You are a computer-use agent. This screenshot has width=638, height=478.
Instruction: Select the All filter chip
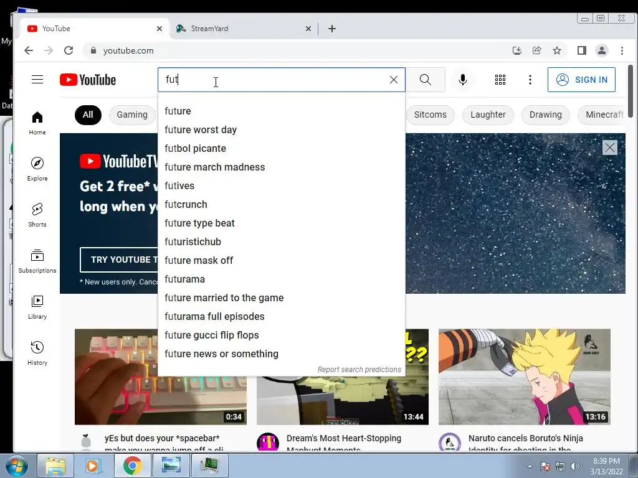click(x=88, y=115)
